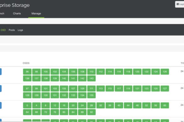Screen dimensions: 184x122
Task: Click OSD 97 badge
Action: [x=27, y=89]
